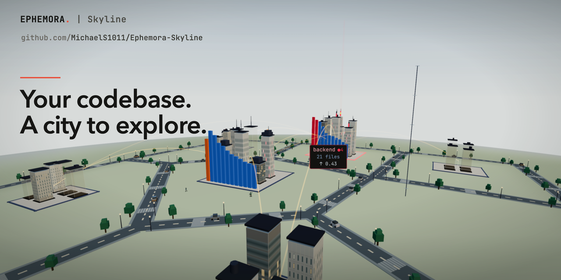Select the orange bar beside the blue towers
This screenshot has width=561, height=280.
point(207,159)
